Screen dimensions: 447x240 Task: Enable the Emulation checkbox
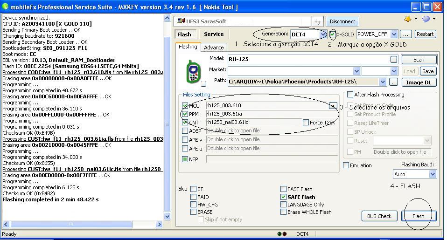coord(346,165)
